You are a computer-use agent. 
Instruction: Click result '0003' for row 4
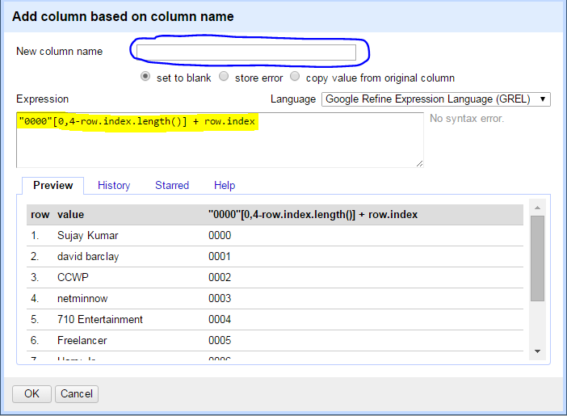click(220, 298)
